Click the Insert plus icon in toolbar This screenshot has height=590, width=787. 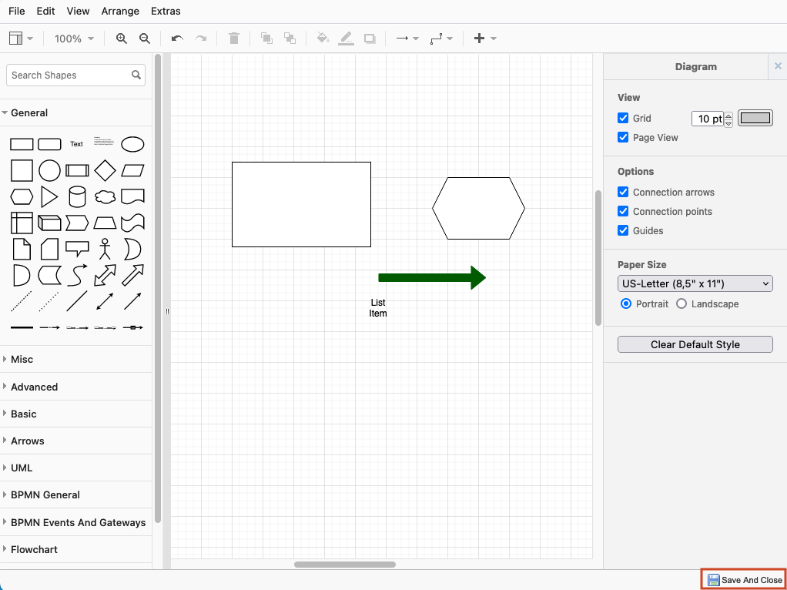(479, 39)
